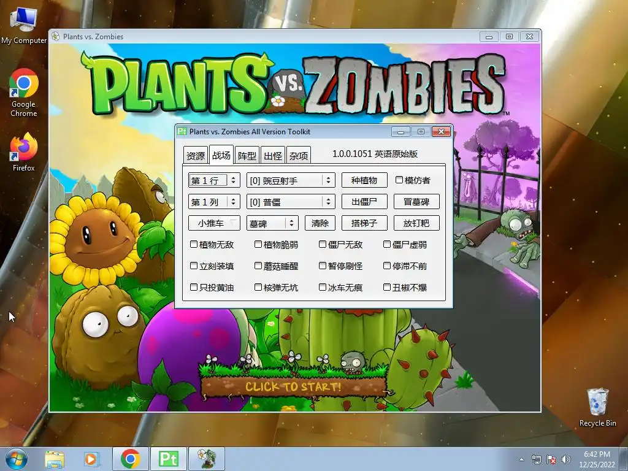Show hidden tray icons arrow

tap(521, 459)
